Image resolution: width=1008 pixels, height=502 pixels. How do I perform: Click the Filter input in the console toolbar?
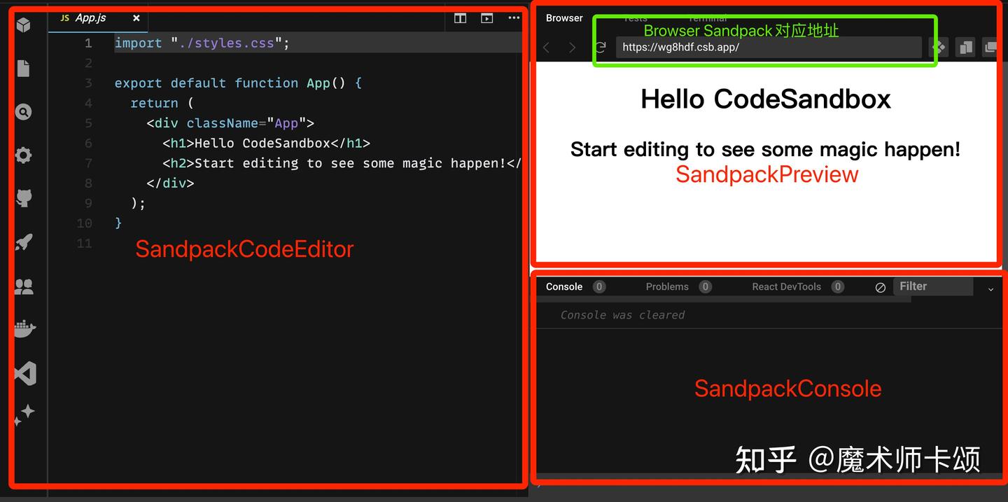tap(933, 286)
